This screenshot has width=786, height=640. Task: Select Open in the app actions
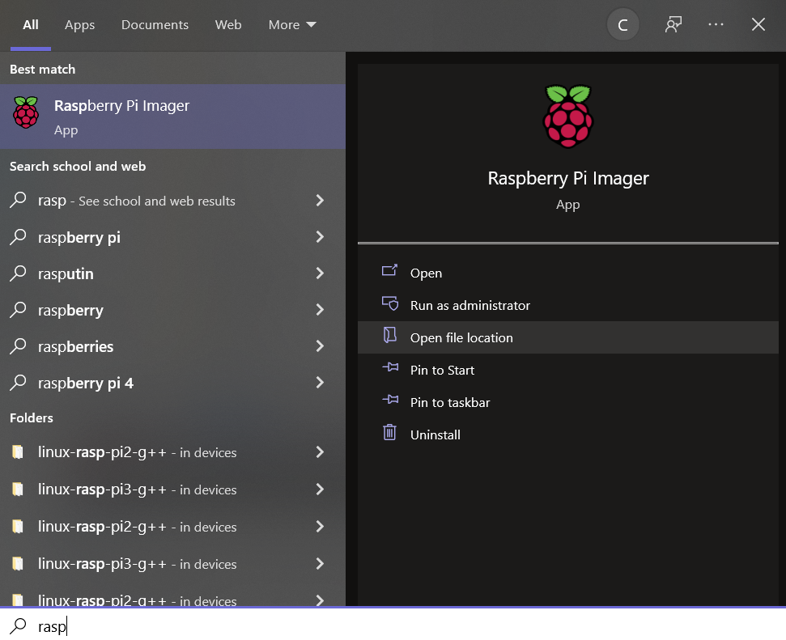click(x=568, y=273)
